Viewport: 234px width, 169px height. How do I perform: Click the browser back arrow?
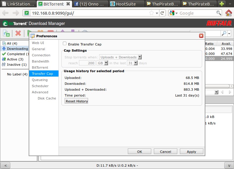(6, 13)
